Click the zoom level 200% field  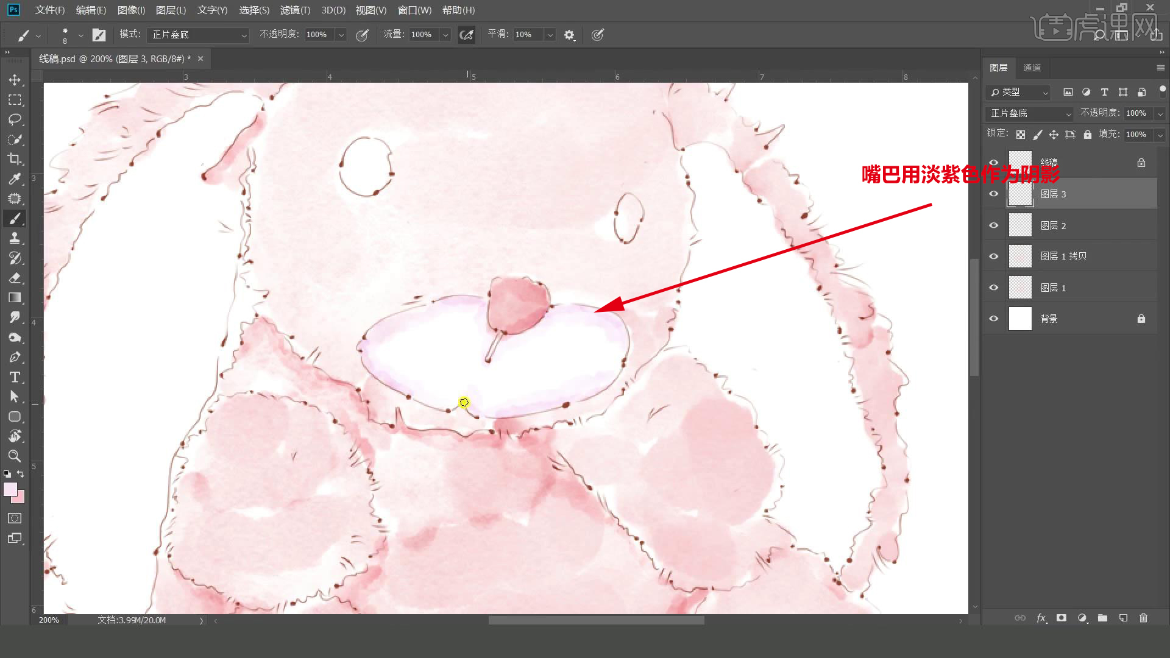[x=49, y=620]
